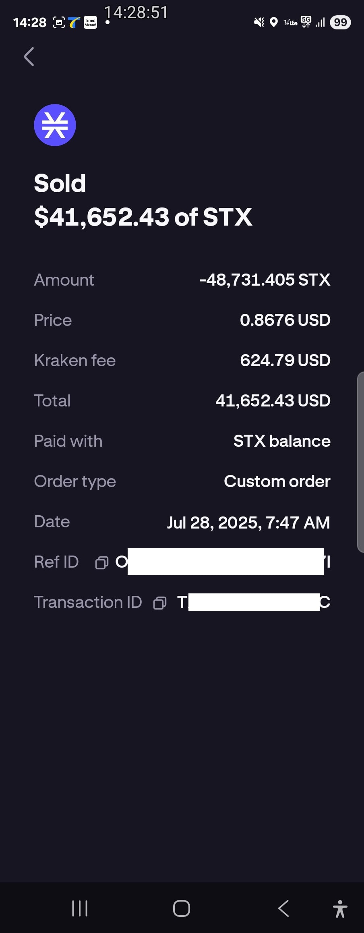Tap the Sold $41,652.43 of STX heading
Image resolution: width=364 pixels, height=933 pixels.
(143, 200)
